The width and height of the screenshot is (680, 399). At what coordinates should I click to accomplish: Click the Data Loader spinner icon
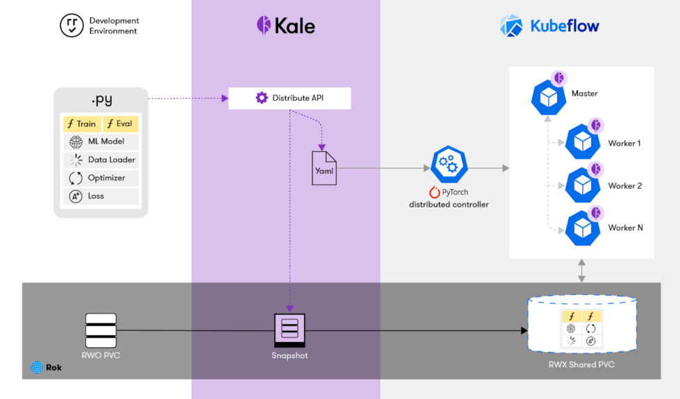click(x=76, y=160)
